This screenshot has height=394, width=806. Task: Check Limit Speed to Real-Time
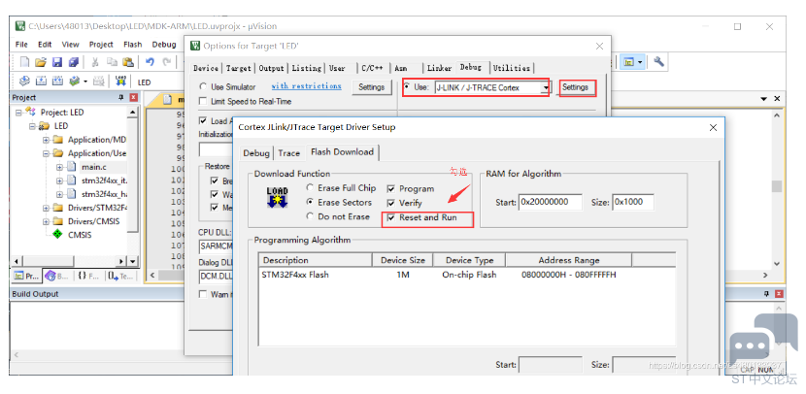[203, 101]
